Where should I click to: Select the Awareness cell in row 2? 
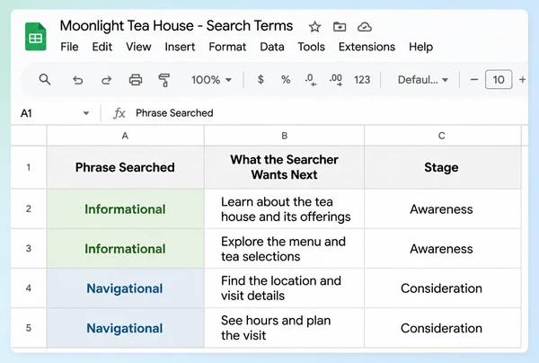point(442,208)
